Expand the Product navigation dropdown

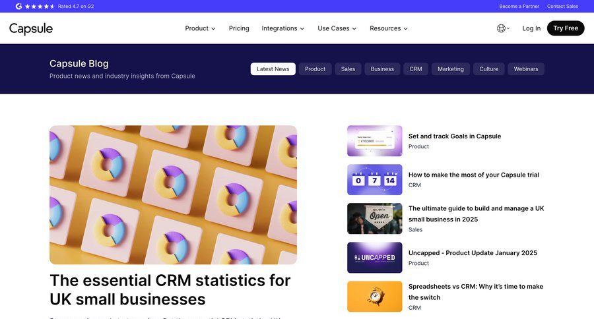pyautogui.click(x=200, y=28)
